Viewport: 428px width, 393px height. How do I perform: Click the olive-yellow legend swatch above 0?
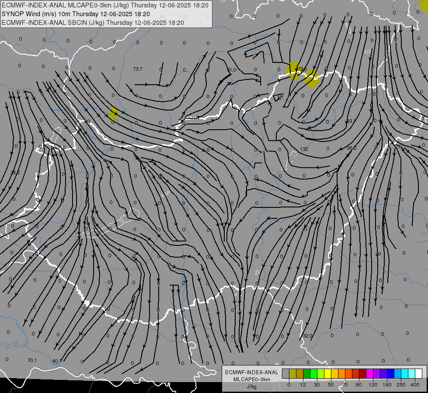[293, 374]
